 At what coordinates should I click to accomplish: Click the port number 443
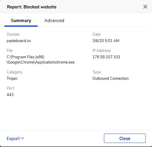10,95
